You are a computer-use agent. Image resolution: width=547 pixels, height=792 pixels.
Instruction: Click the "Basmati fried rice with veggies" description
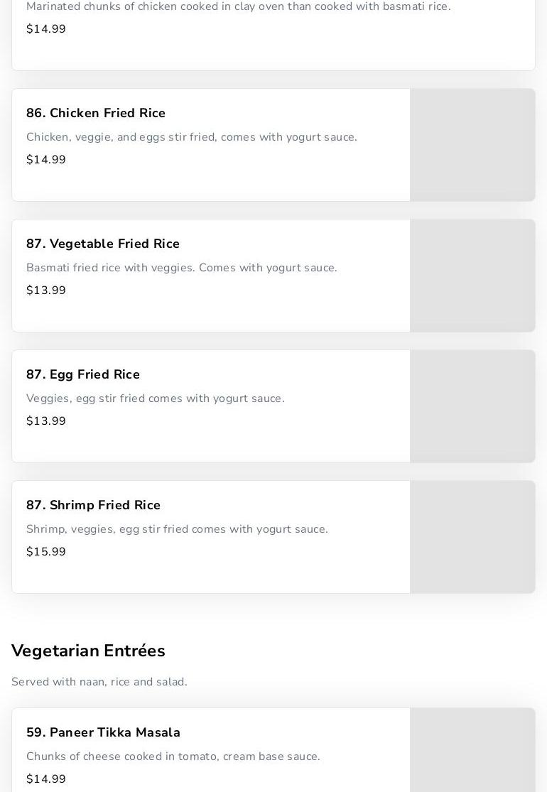click(182, 268)
